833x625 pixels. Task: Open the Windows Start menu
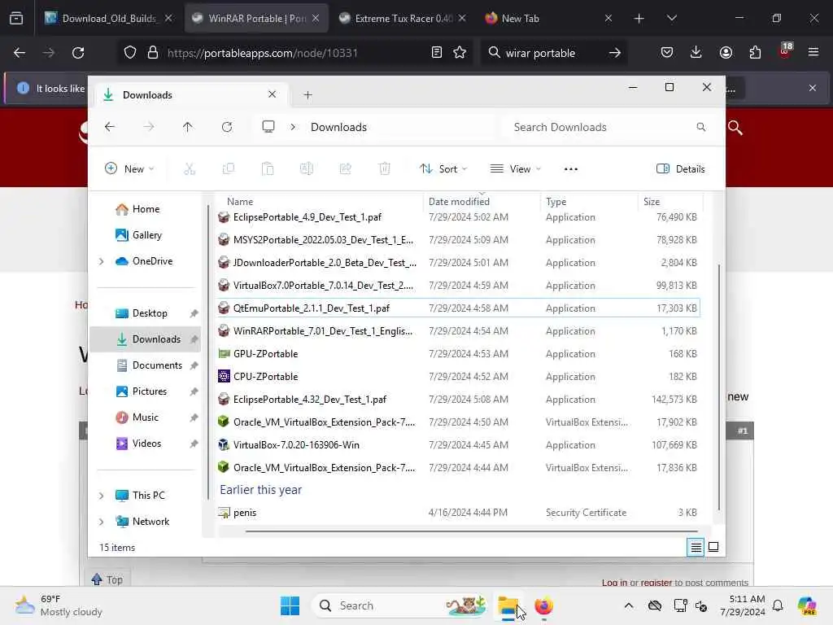[290, 605]
